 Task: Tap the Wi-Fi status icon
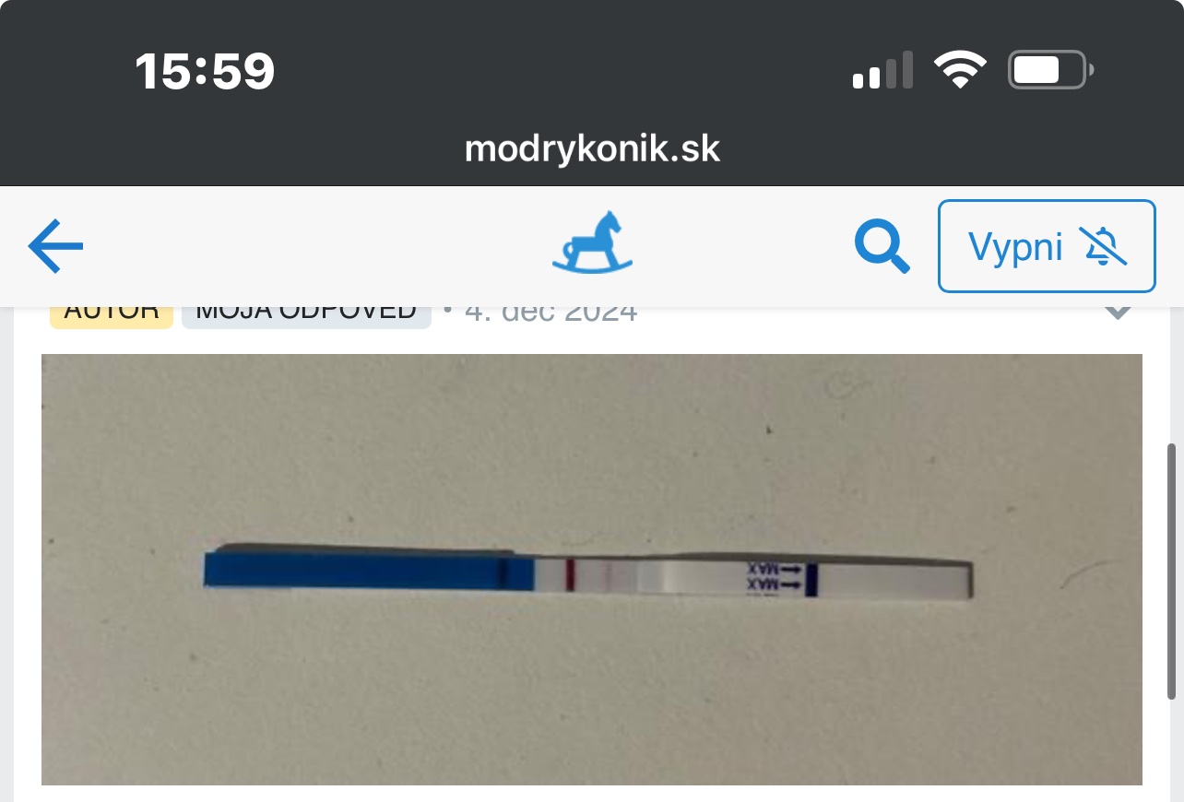coord(961,70)
